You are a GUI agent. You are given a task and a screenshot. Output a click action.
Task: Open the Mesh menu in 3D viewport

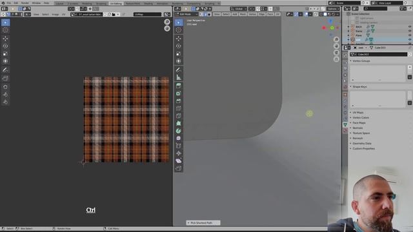(243, 14)
